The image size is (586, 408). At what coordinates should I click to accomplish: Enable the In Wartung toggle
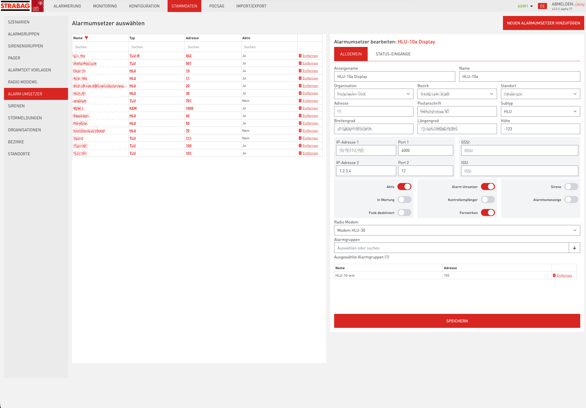[x=404, y=200]
